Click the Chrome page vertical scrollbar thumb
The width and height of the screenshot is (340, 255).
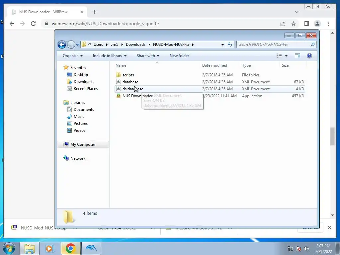(x=332, y=136)
